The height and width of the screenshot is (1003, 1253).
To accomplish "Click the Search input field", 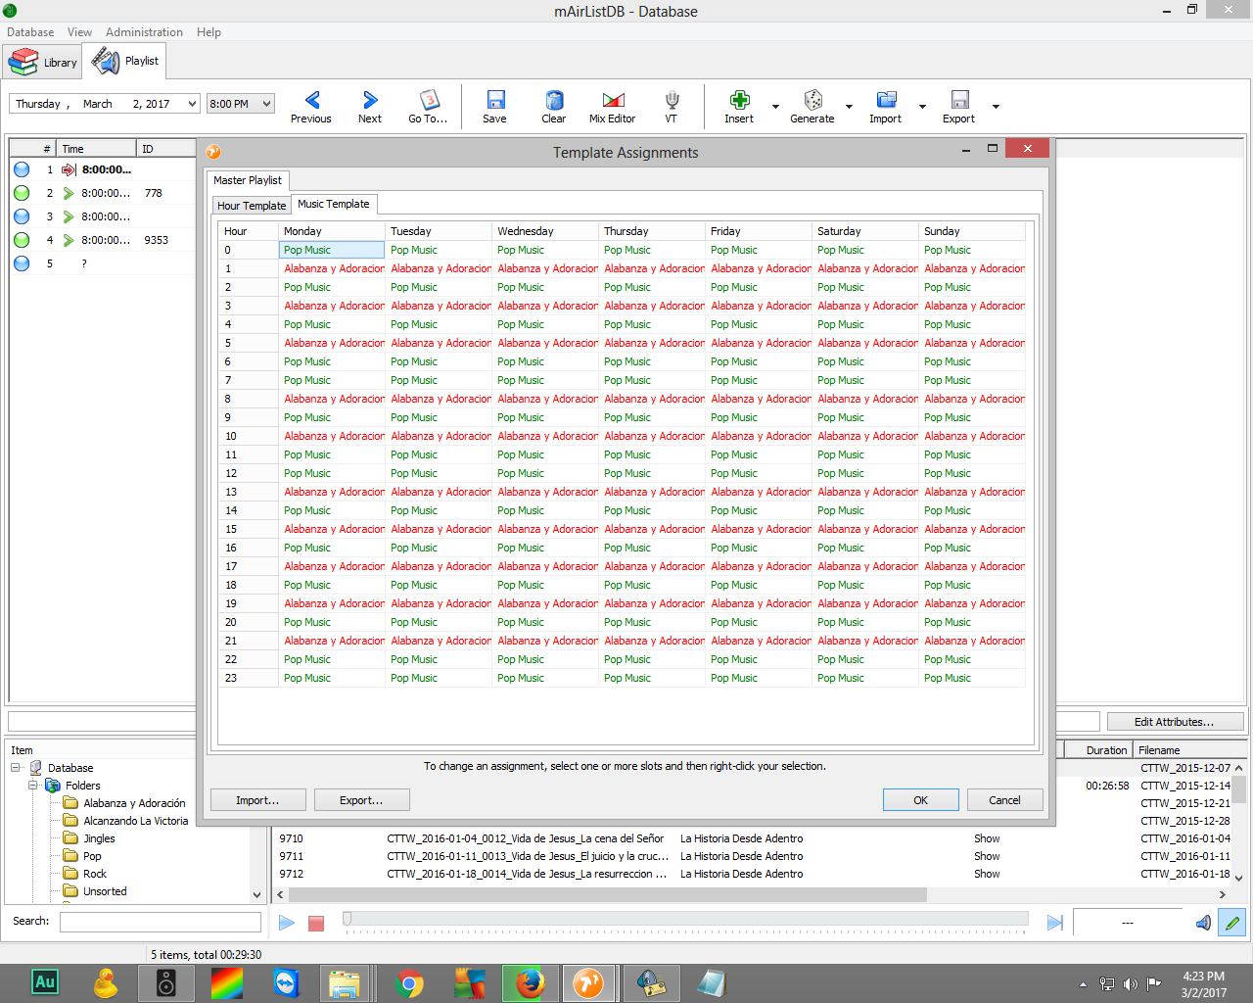I will click(x=161, y=922).
